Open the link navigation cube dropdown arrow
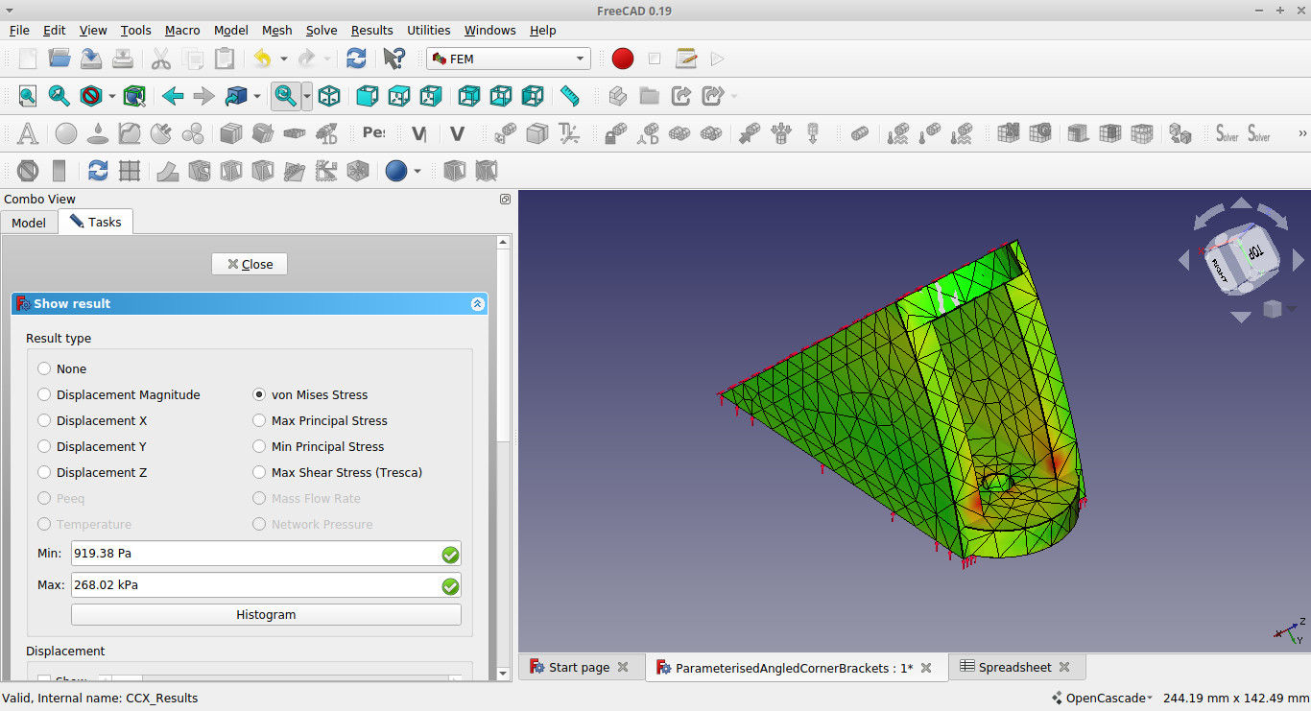Image resolution: width=1311 pixels, height=711 pixels. (x=256, y=96)
